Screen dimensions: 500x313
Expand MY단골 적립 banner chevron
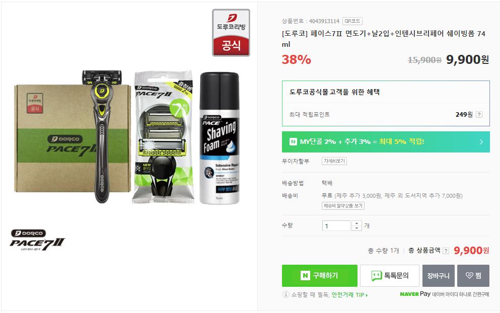point(481,142)
